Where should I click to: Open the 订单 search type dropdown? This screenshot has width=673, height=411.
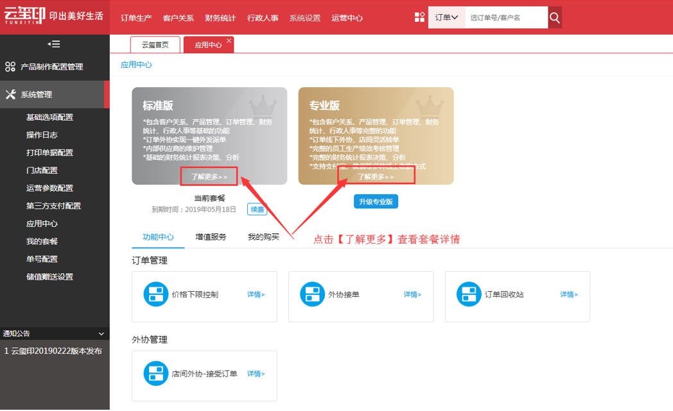pos(446,17)
